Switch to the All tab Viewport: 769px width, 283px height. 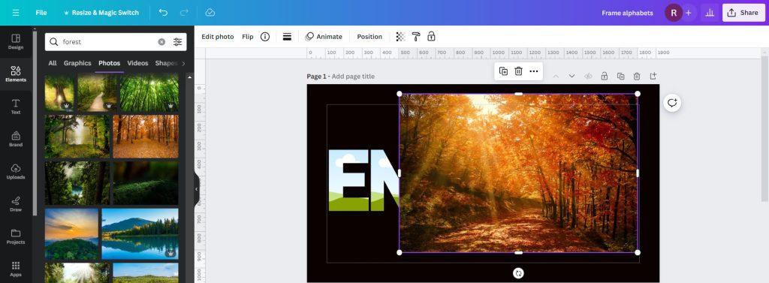point(53,63)
